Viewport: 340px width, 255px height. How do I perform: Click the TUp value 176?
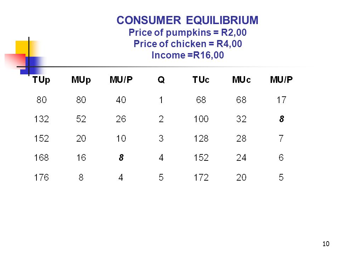[x=41, y=177]
